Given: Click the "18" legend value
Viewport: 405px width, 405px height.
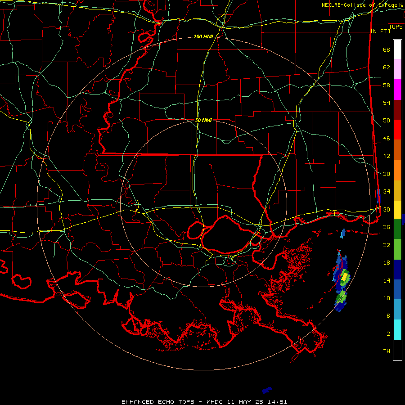Looking at the screenshot, I should tap(387, 263).
